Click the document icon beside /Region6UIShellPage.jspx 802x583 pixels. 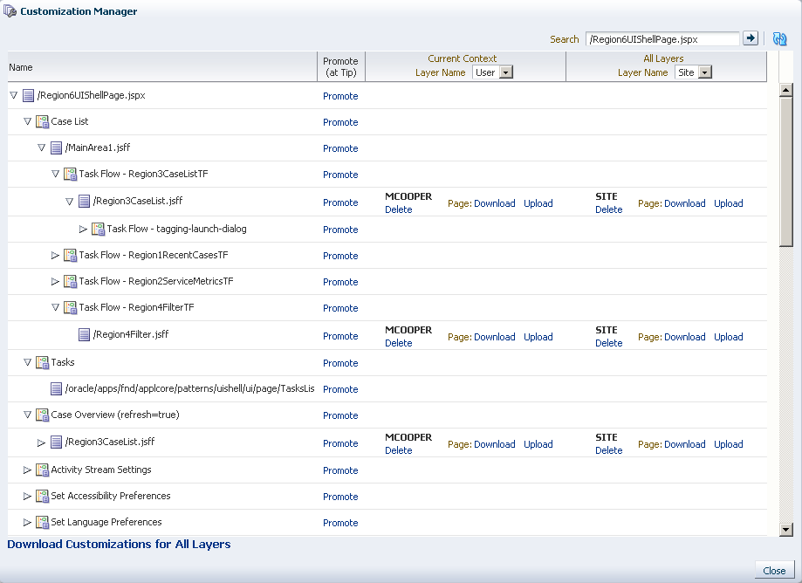[27, 95]
